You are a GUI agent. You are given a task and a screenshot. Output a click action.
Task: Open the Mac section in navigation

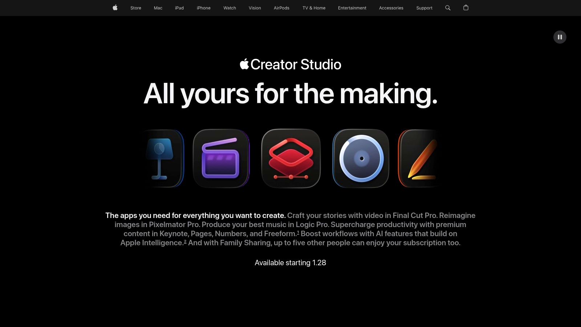click(x=158, y=8)
